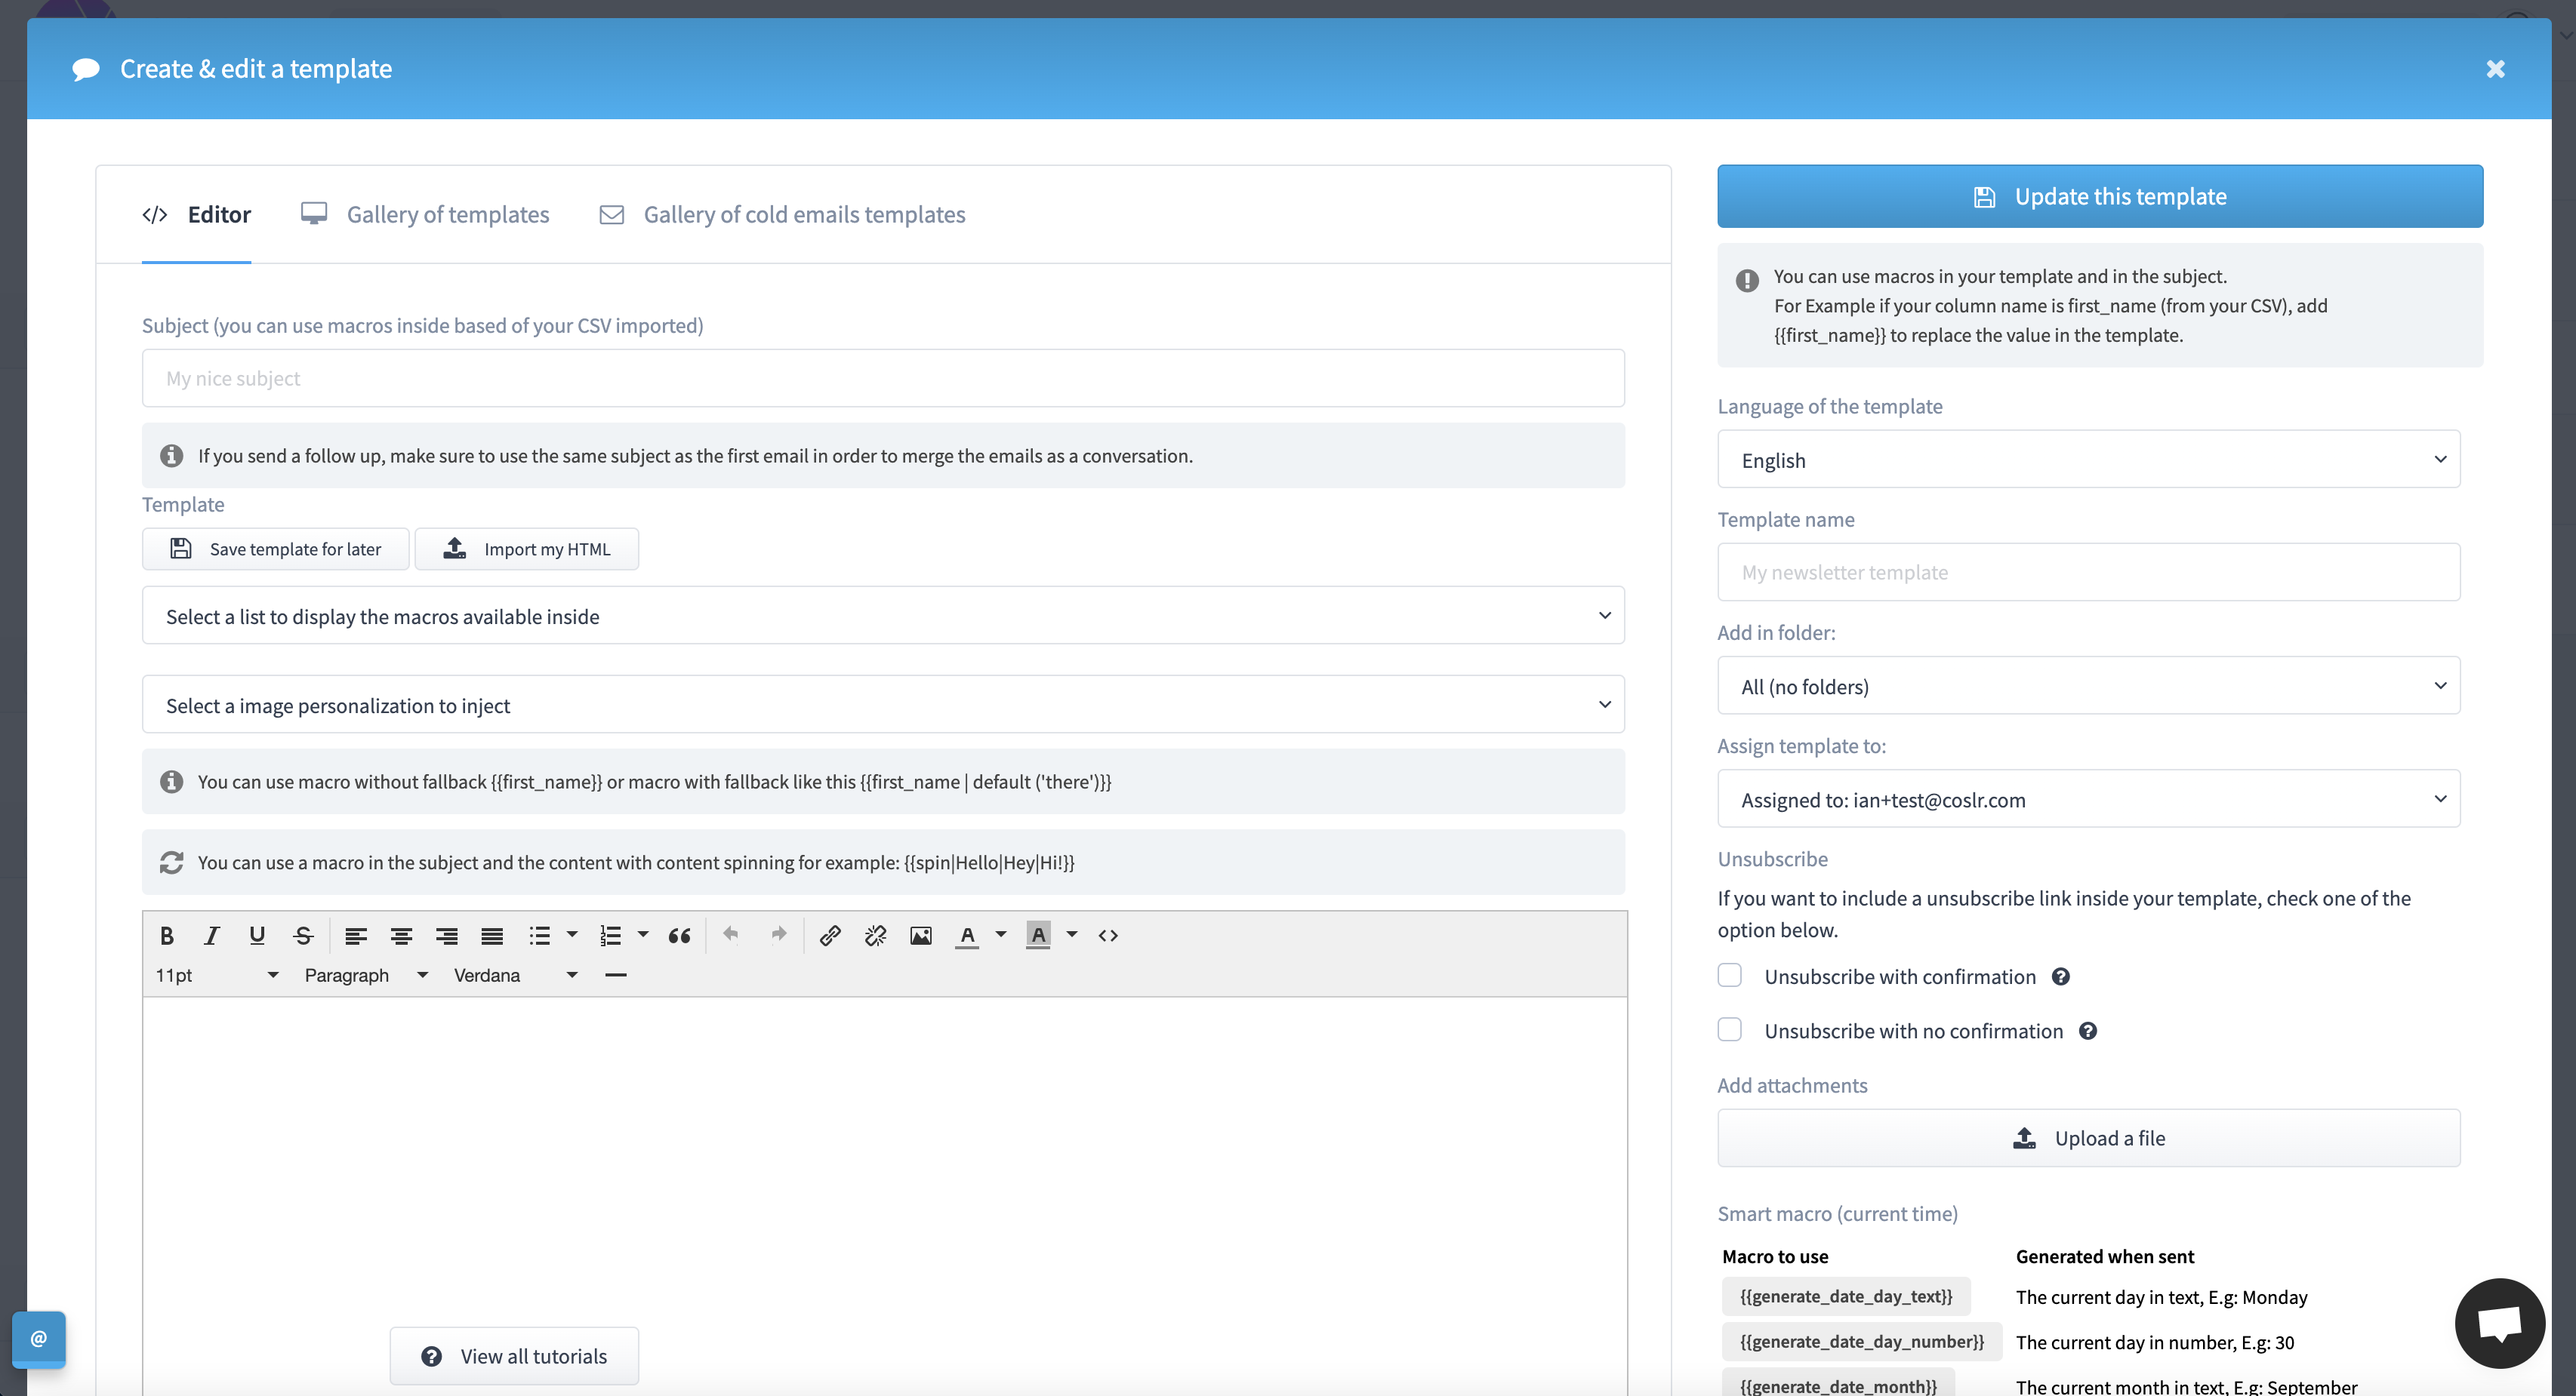The height and width of the screenshot is (1396, 2576).
Task: Open the Assigned to dropdown
Action: click(2088, 799)
